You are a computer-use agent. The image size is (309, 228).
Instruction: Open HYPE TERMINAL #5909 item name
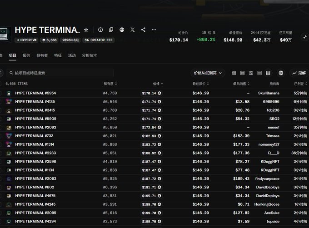click(35, 119)
